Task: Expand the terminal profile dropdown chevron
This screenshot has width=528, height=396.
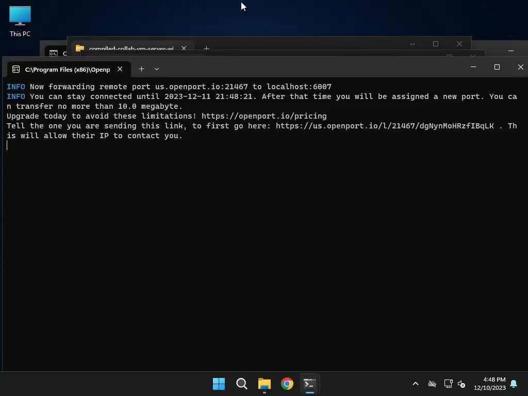Action: point(157,69)
